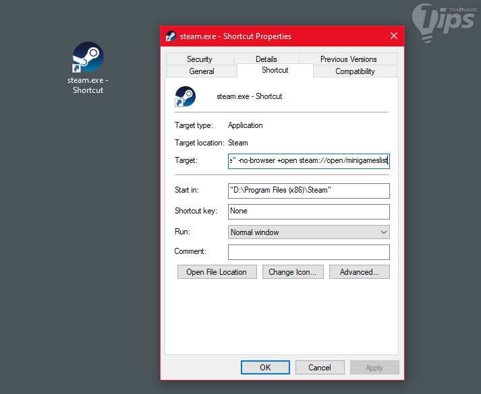This screenshot has height=394, width=481.
Task: Click the greyed-out Apply button
Action: [x=374, y=367]
